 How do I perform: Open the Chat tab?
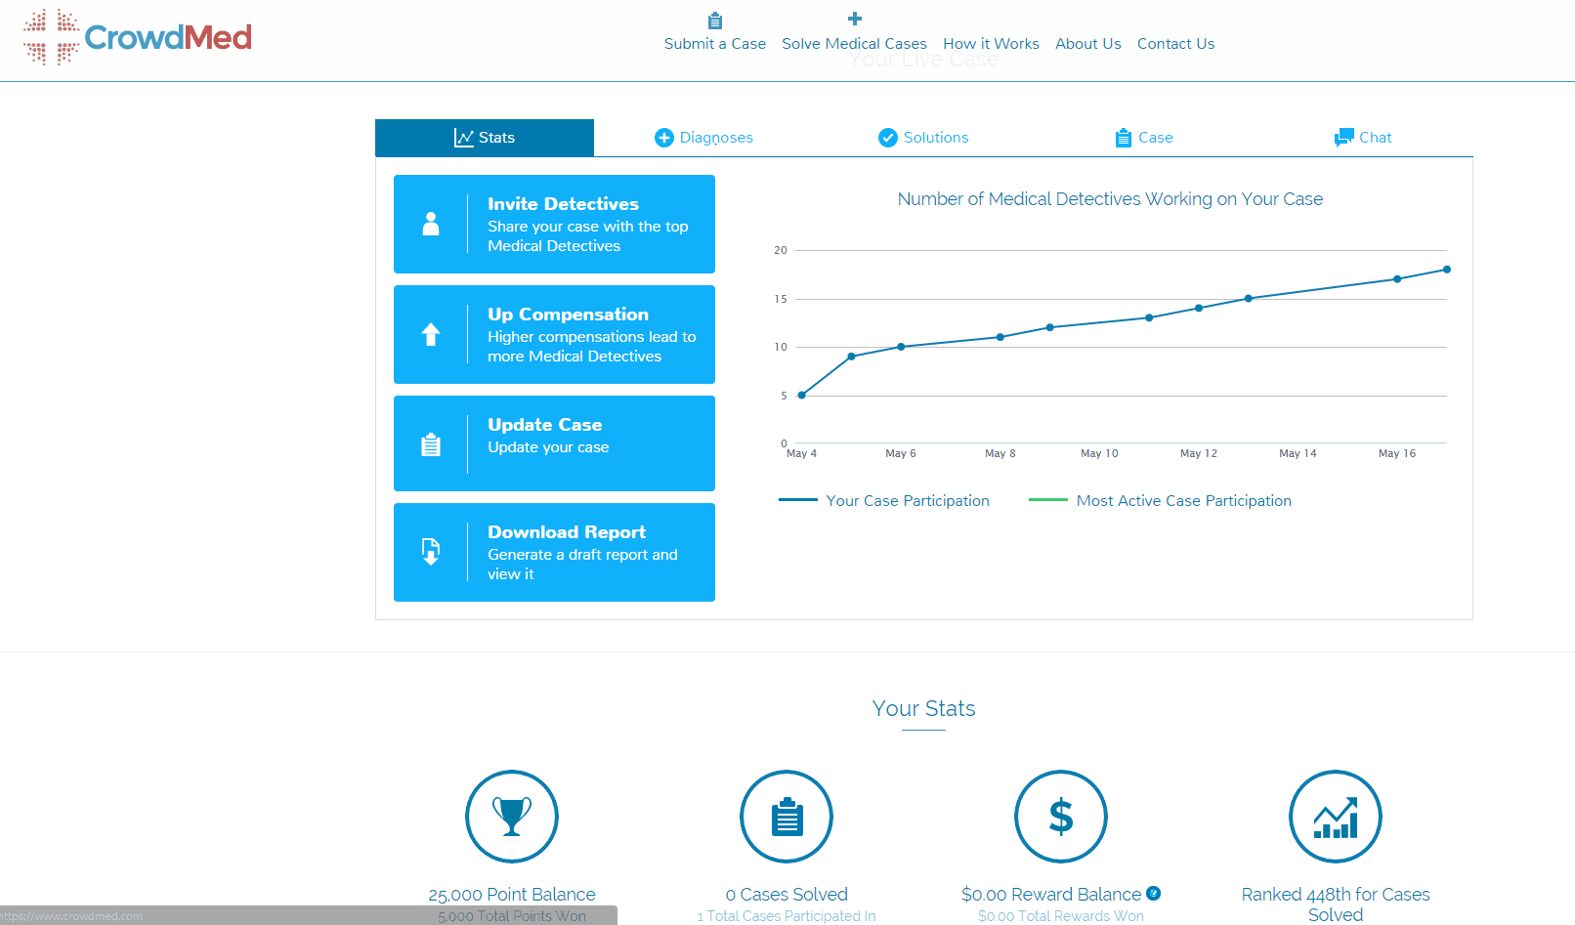[1363, 138]
